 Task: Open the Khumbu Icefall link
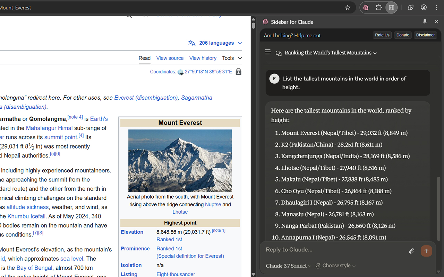pyautogui.click(x=26, y=216)
